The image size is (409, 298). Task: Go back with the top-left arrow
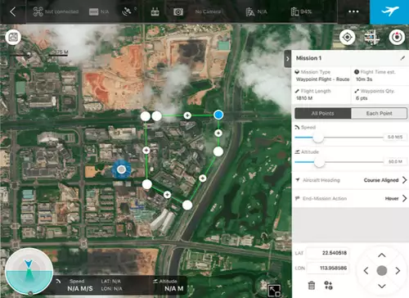12,11
